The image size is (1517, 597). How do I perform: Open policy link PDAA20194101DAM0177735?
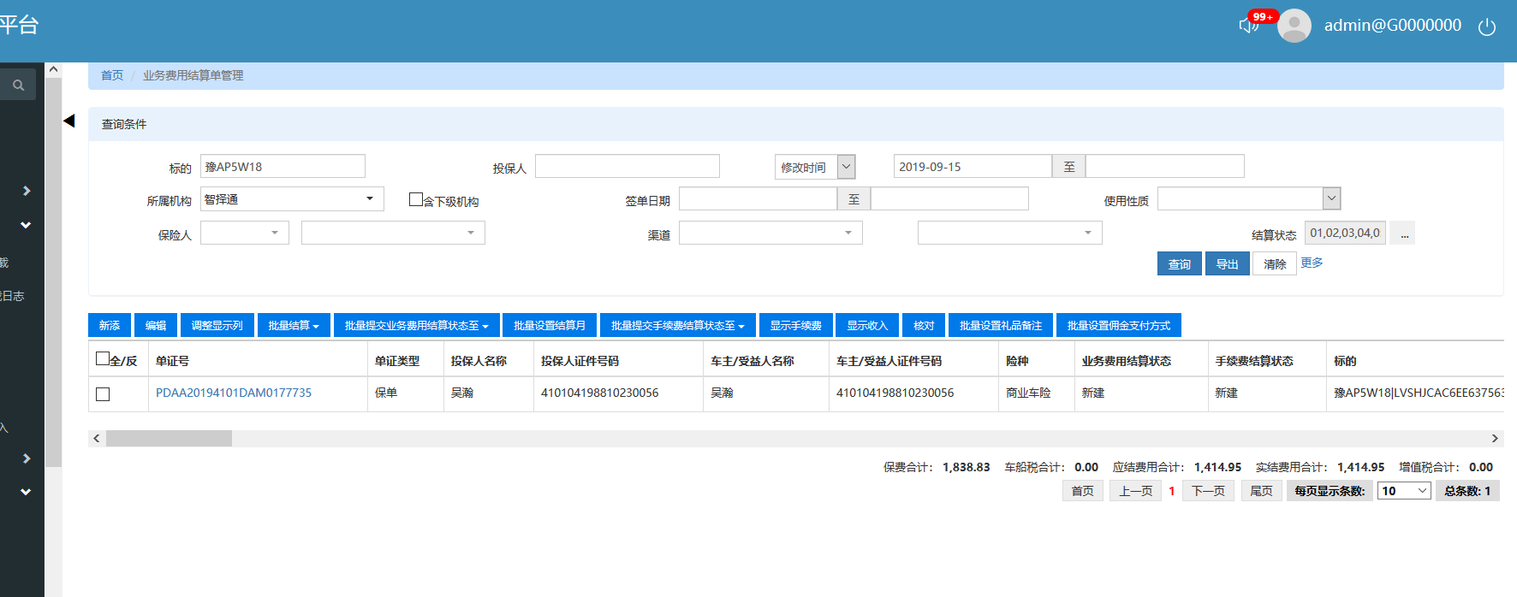tap(234, 393)
